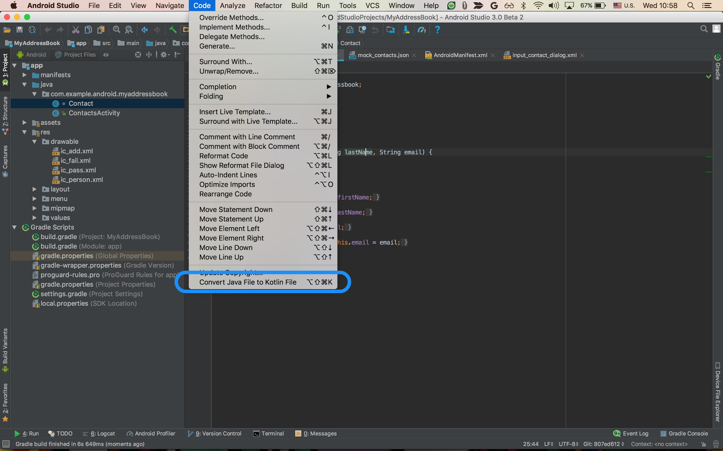The image size is (723, 451).
Task: Collapse the drawable folder
Action: tap(35, 142)
